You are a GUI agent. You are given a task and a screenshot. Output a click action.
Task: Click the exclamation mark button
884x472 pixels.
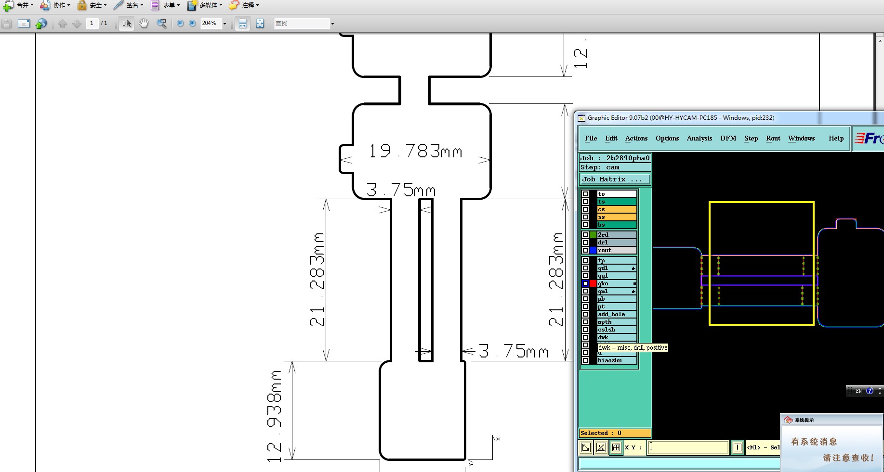tap(737, 447)
